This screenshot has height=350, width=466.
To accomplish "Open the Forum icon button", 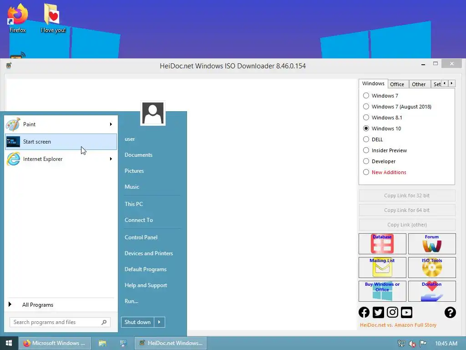I will coord(432,244).
